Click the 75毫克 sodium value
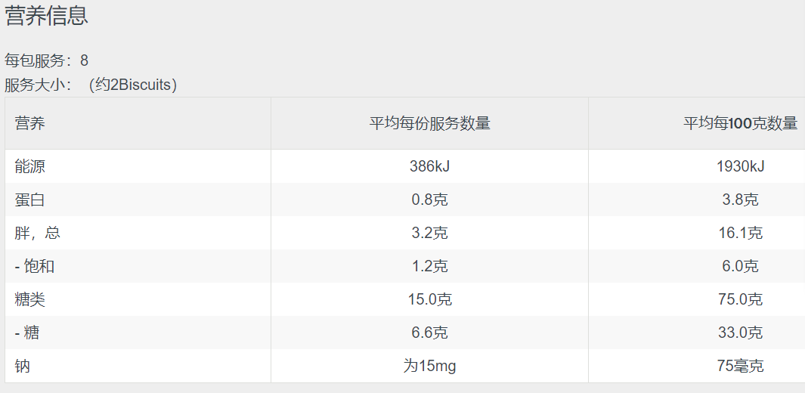 click(x=740, y=366)
